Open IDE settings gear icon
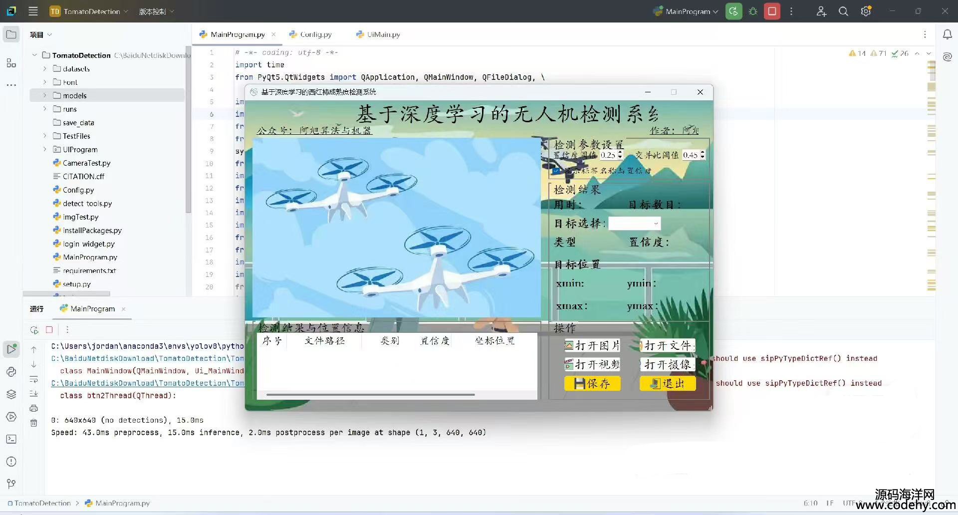The width and height of the screenshot is (958, 515). point(866,11)
